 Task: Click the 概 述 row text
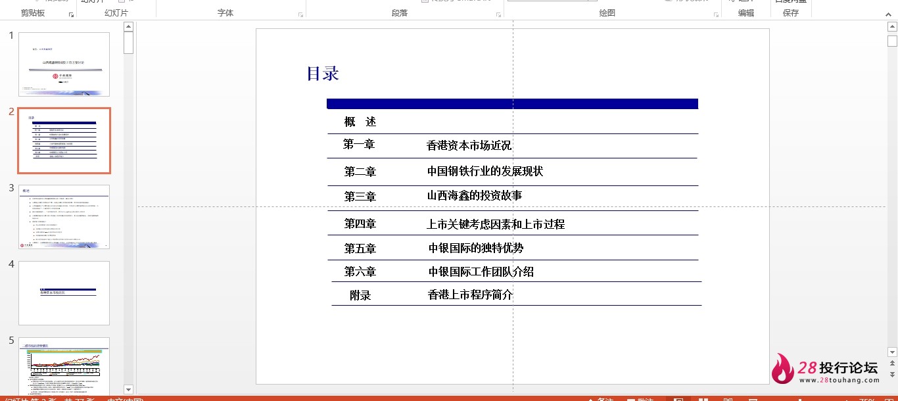point(360,122)
